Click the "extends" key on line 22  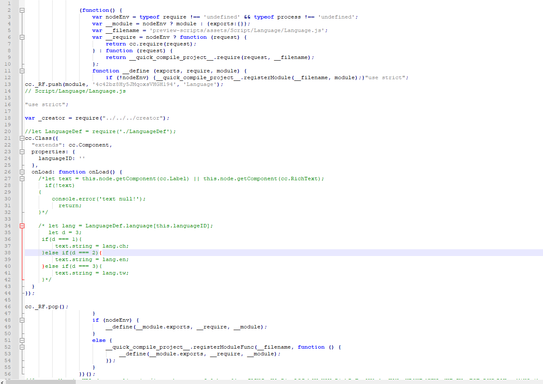point(47,145)
